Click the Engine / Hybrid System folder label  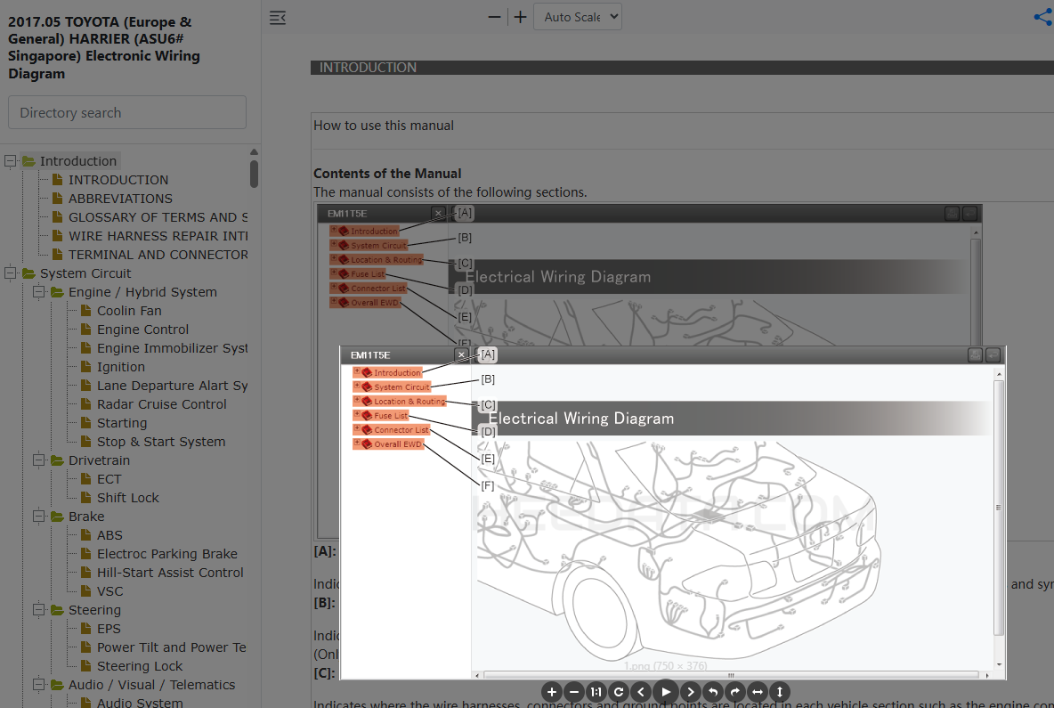point(142,292)
